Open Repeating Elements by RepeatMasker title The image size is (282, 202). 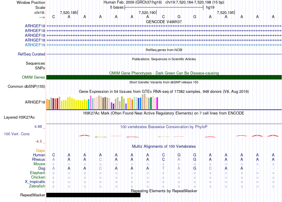pyautogui.click(x=164, y=191)
